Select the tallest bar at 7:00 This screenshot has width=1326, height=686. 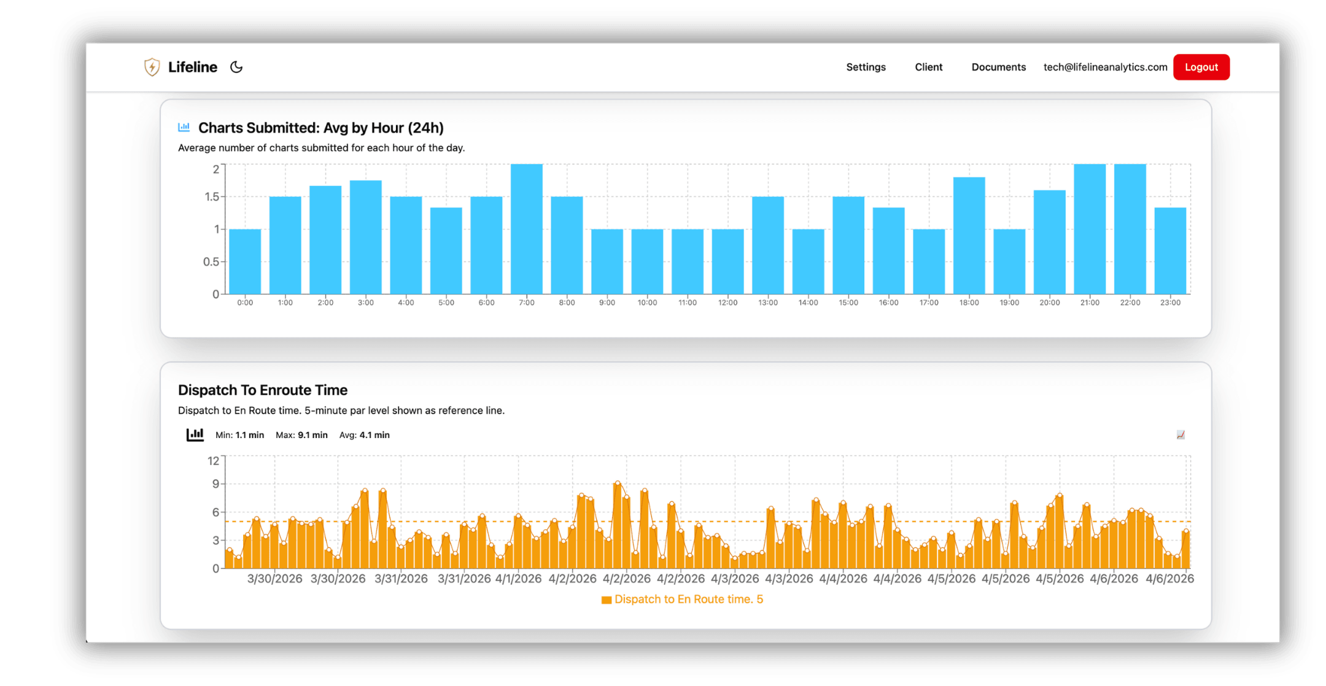point(526,227)
